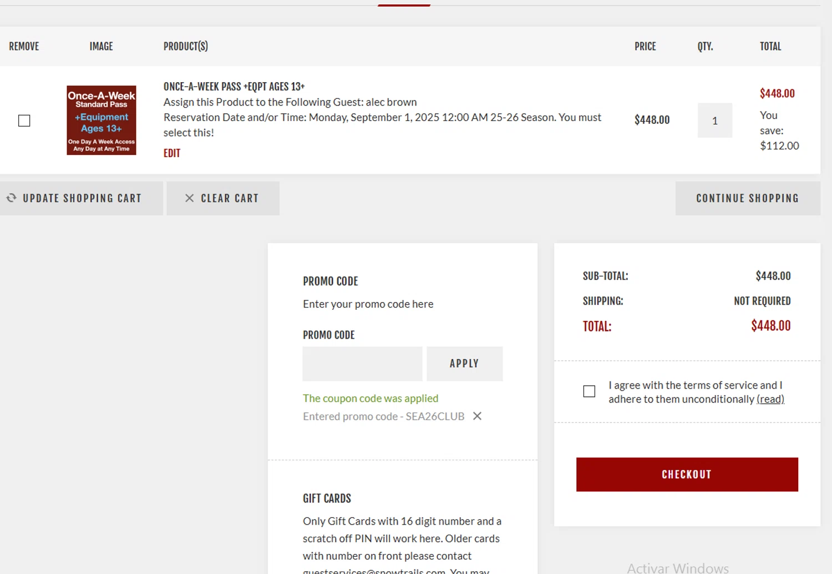Click the total price $448.00 in red
This screenshot has width=832, height=574.
[771, 326]
